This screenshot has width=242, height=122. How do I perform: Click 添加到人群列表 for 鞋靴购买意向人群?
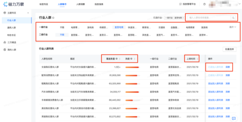215,84
